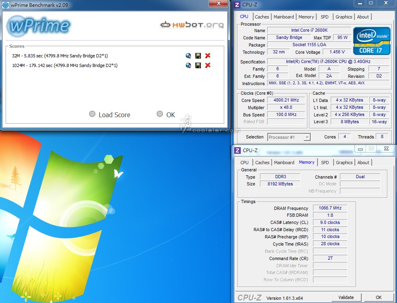Click the Core Speed 4800.21 MHz field
This screenshot has height=303, width=397.
286,100
